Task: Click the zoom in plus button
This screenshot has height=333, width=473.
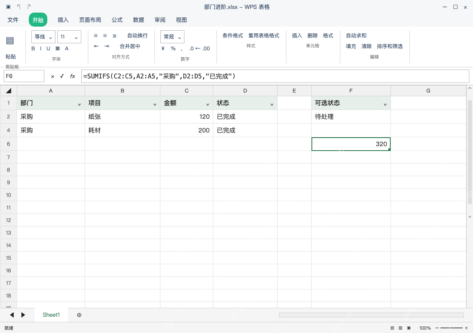Action: [466, 328]
